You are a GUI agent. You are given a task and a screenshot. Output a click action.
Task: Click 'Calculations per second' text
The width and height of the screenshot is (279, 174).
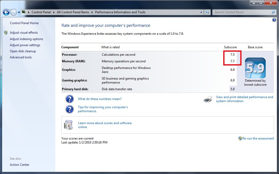pos(119,55)
